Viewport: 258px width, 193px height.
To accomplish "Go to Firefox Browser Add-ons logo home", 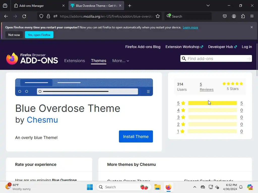I will click(32, 59).
